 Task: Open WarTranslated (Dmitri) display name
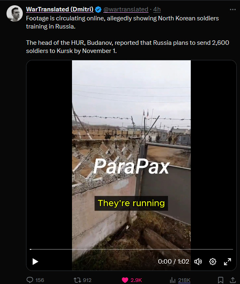tap(60, 9)
